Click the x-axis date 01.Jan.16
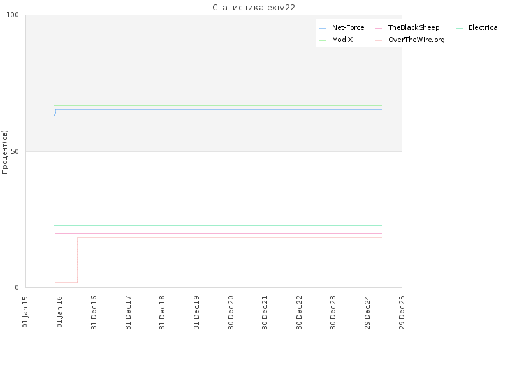 (x=59, y=312)
